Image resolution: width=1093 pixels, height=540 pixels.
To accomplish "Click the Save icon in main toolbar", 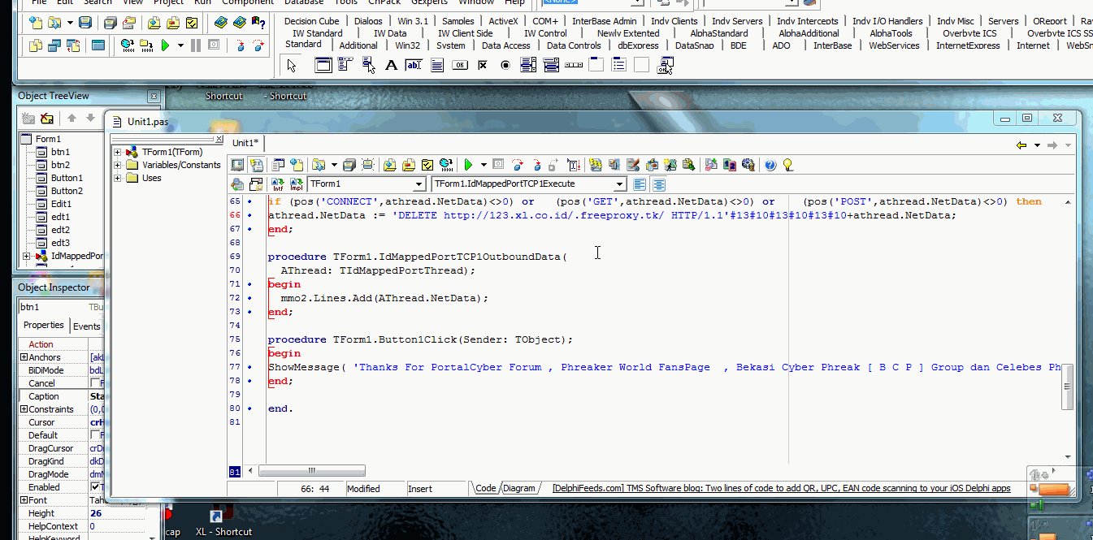I will click(85, 23).
